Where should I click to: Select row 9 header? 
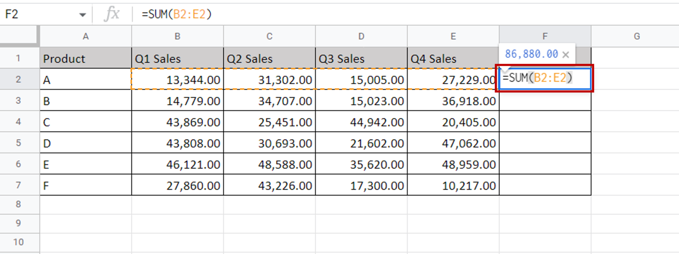pyautogui.click(x=19, y=223)
